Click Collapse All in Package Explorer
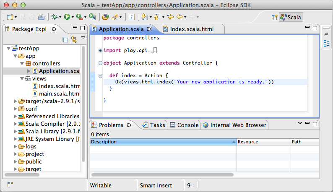The width and height of the screenshot is (333, 192). coord(65,39)
